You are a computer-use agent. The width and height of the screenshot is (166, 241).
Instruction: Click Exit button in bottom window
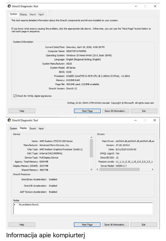[x=144, y=225]
